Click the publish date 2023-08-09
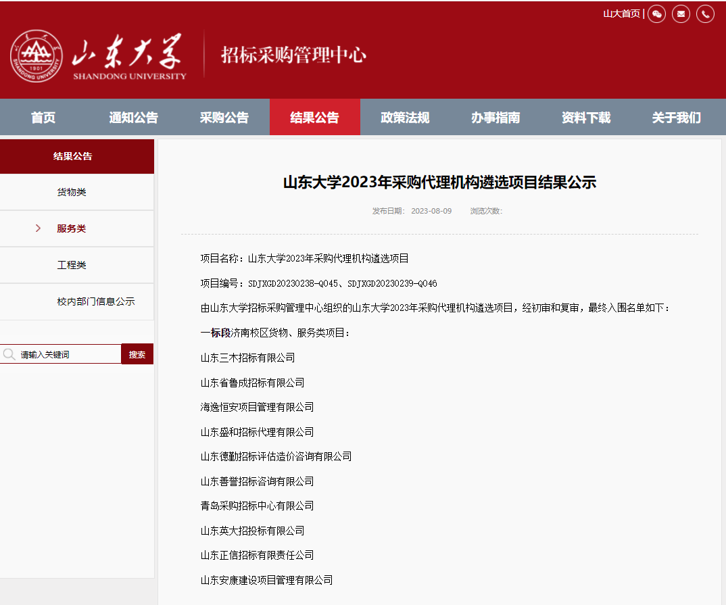 pyautogui.click(x=431, y=211)
